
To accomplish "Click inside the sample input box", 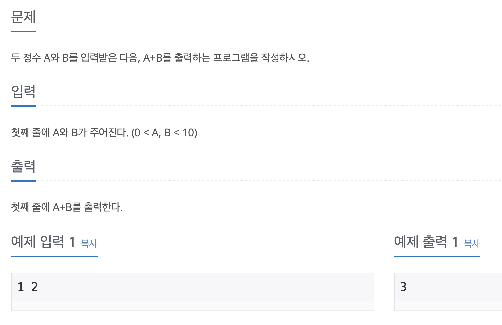I will [x=196, y=287].
